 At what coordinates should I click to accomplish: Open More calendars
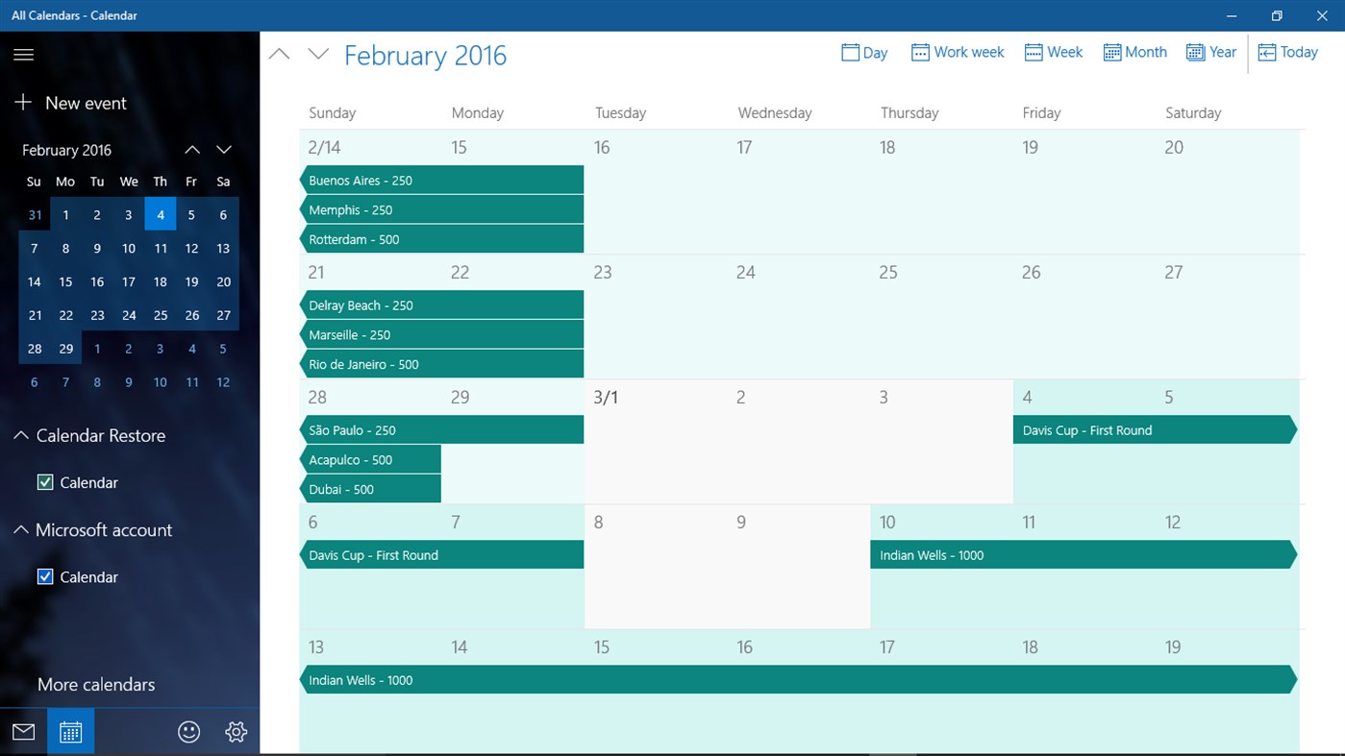96,684
